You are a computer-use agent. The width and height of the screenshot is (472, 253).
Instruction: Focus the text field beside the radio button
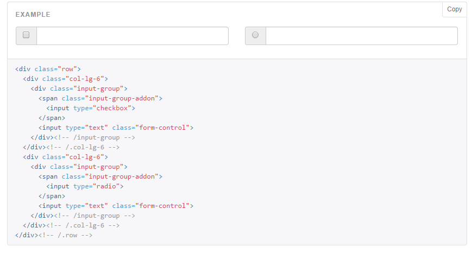(361, 36)
